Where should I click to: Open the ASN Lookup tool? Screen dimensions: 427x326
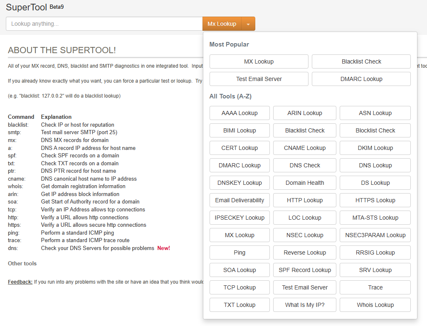pyautogui.click(x=375, y=113)
